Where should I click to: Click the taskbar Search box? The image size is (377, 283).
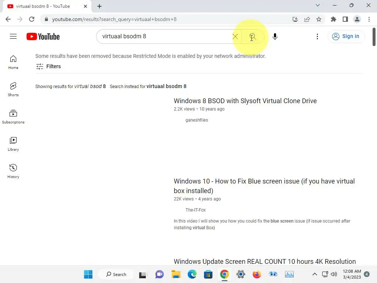click(116, 274)
